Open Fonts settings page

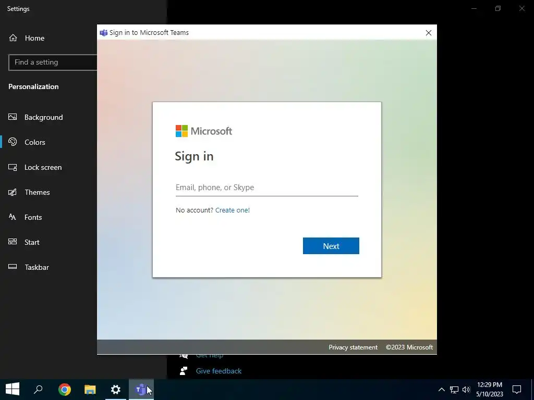pyautogui.click(x=33, y=217)
